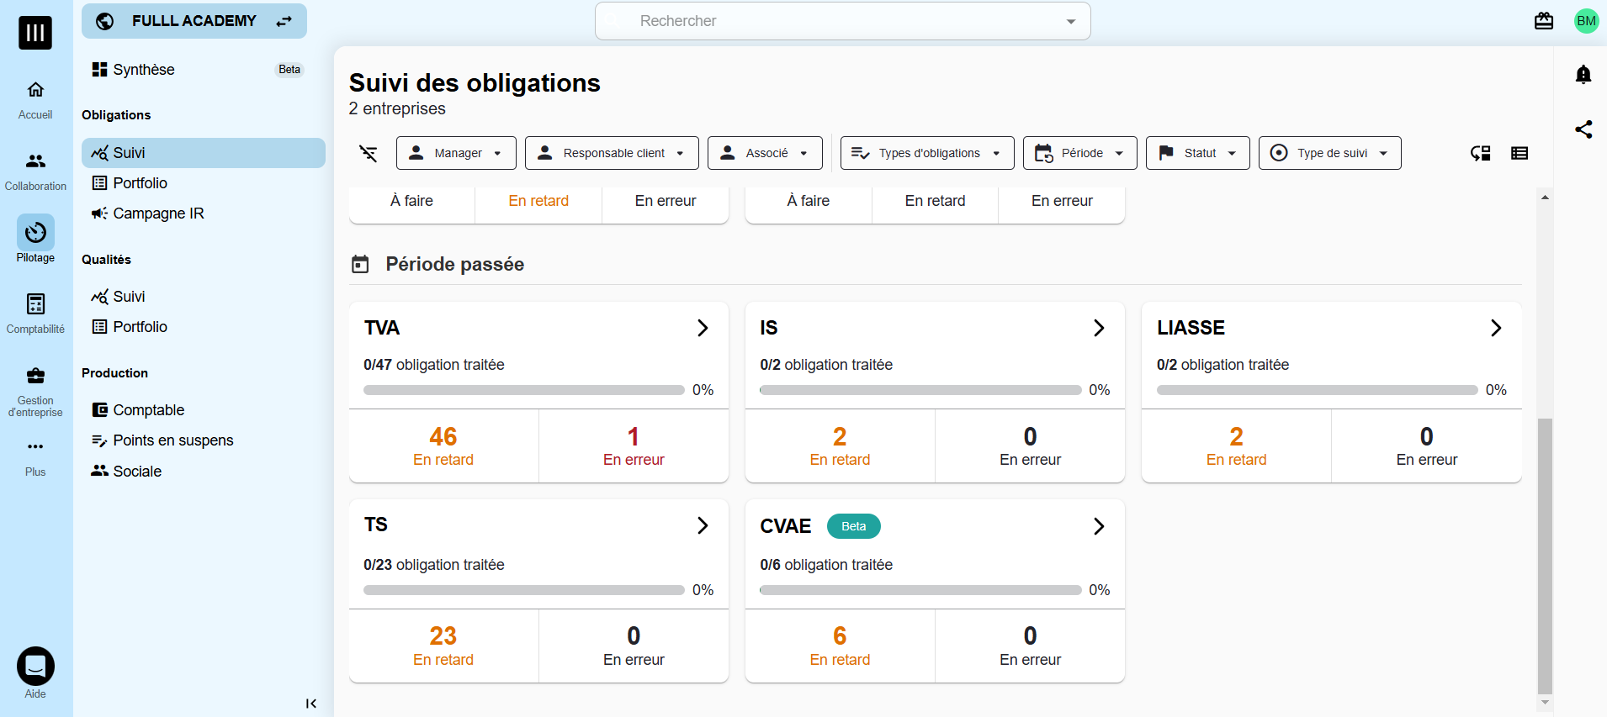Click the TVA progress bar

(x=523, y=390)
